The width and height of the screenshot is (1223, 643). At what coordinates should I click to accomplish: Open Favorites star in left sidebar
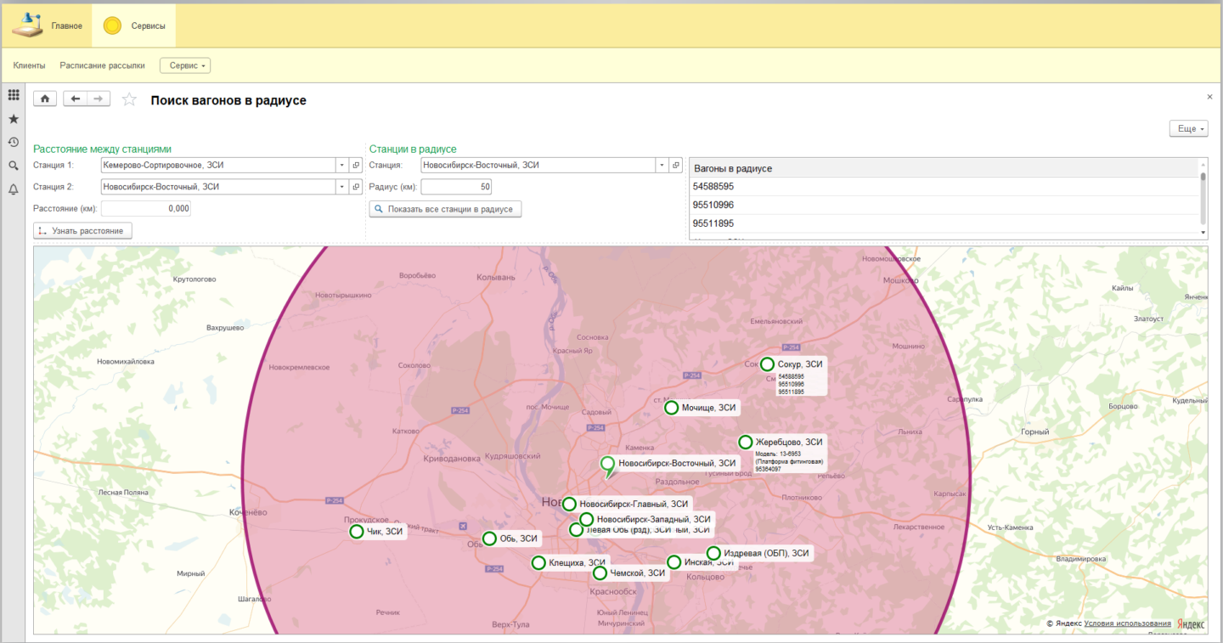14,119
